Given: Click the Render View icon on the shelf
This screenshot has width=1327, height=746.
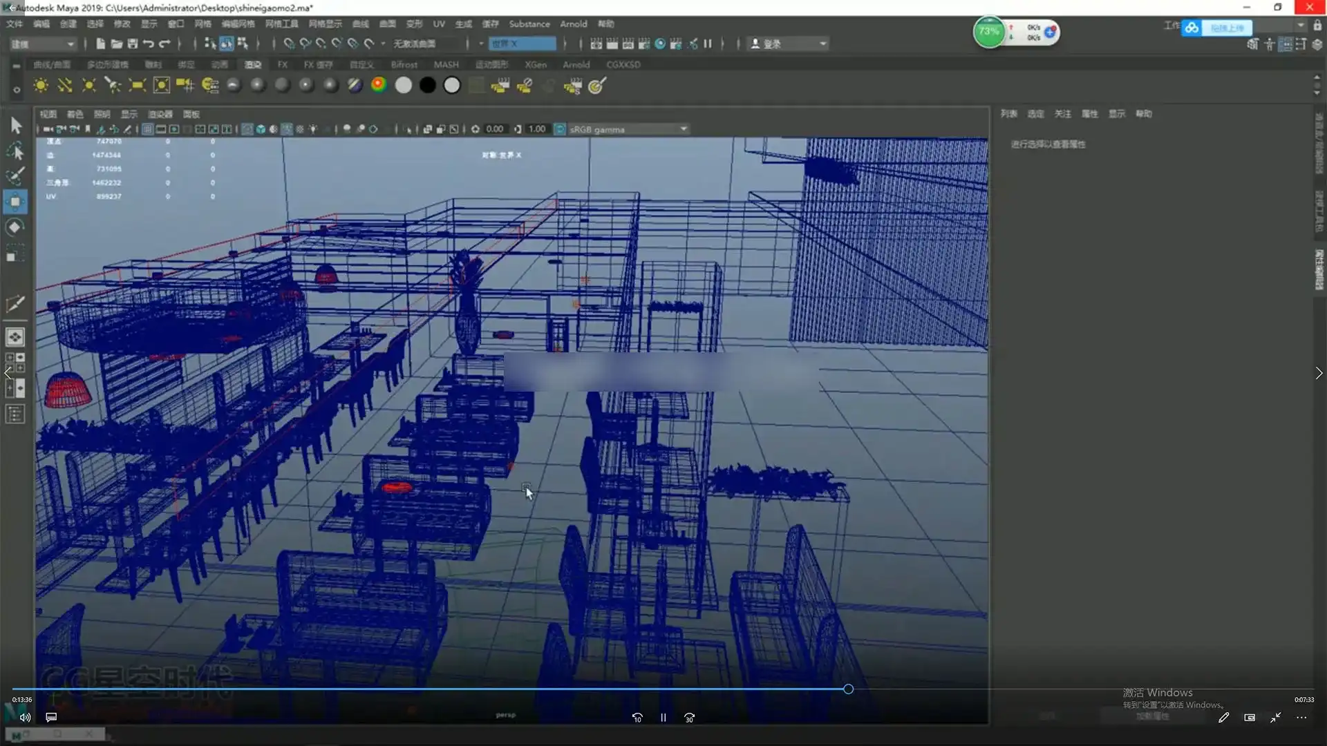Looking at the screenshot, I should 501,85.
